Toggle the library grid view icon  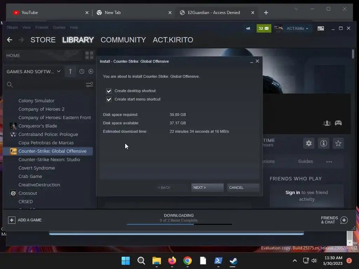click(89, 55)
